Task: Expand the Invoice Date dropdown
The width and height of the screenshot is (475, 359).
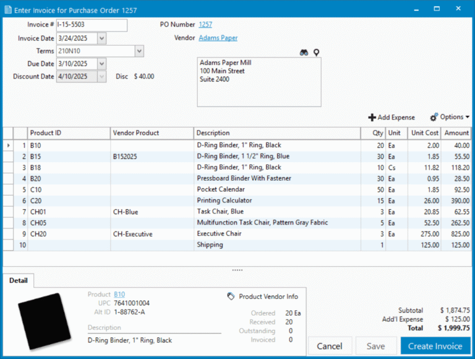Action: point(101,38)
